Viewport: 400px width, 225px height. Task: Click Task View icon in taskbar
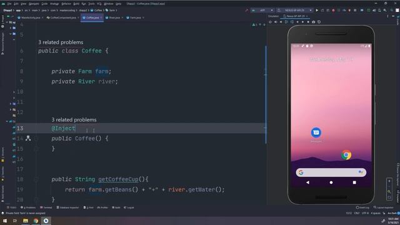tap(15, 221)
